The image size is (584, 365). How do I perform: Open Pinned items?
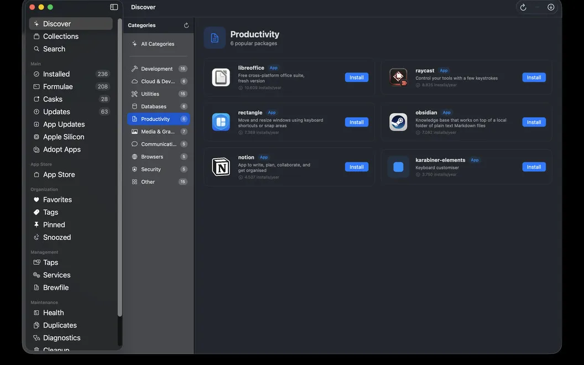pyautogui.click(x=71, y=225)
